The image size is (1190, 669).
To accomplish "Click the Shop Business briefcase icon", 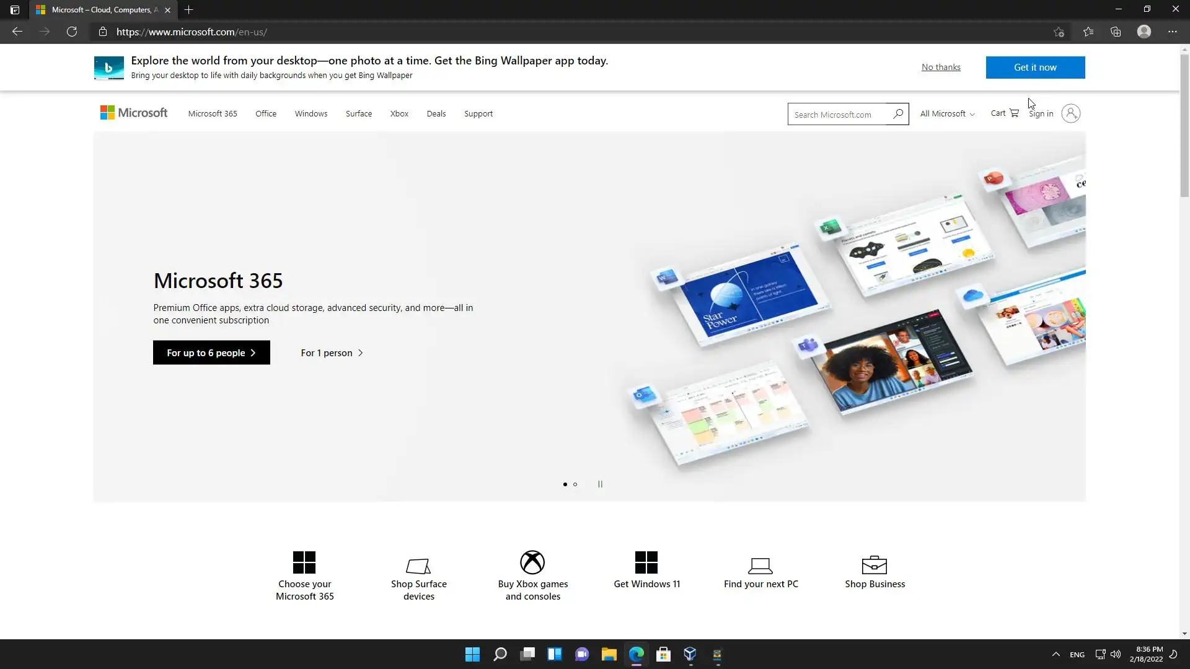I will tap(874, 564).
